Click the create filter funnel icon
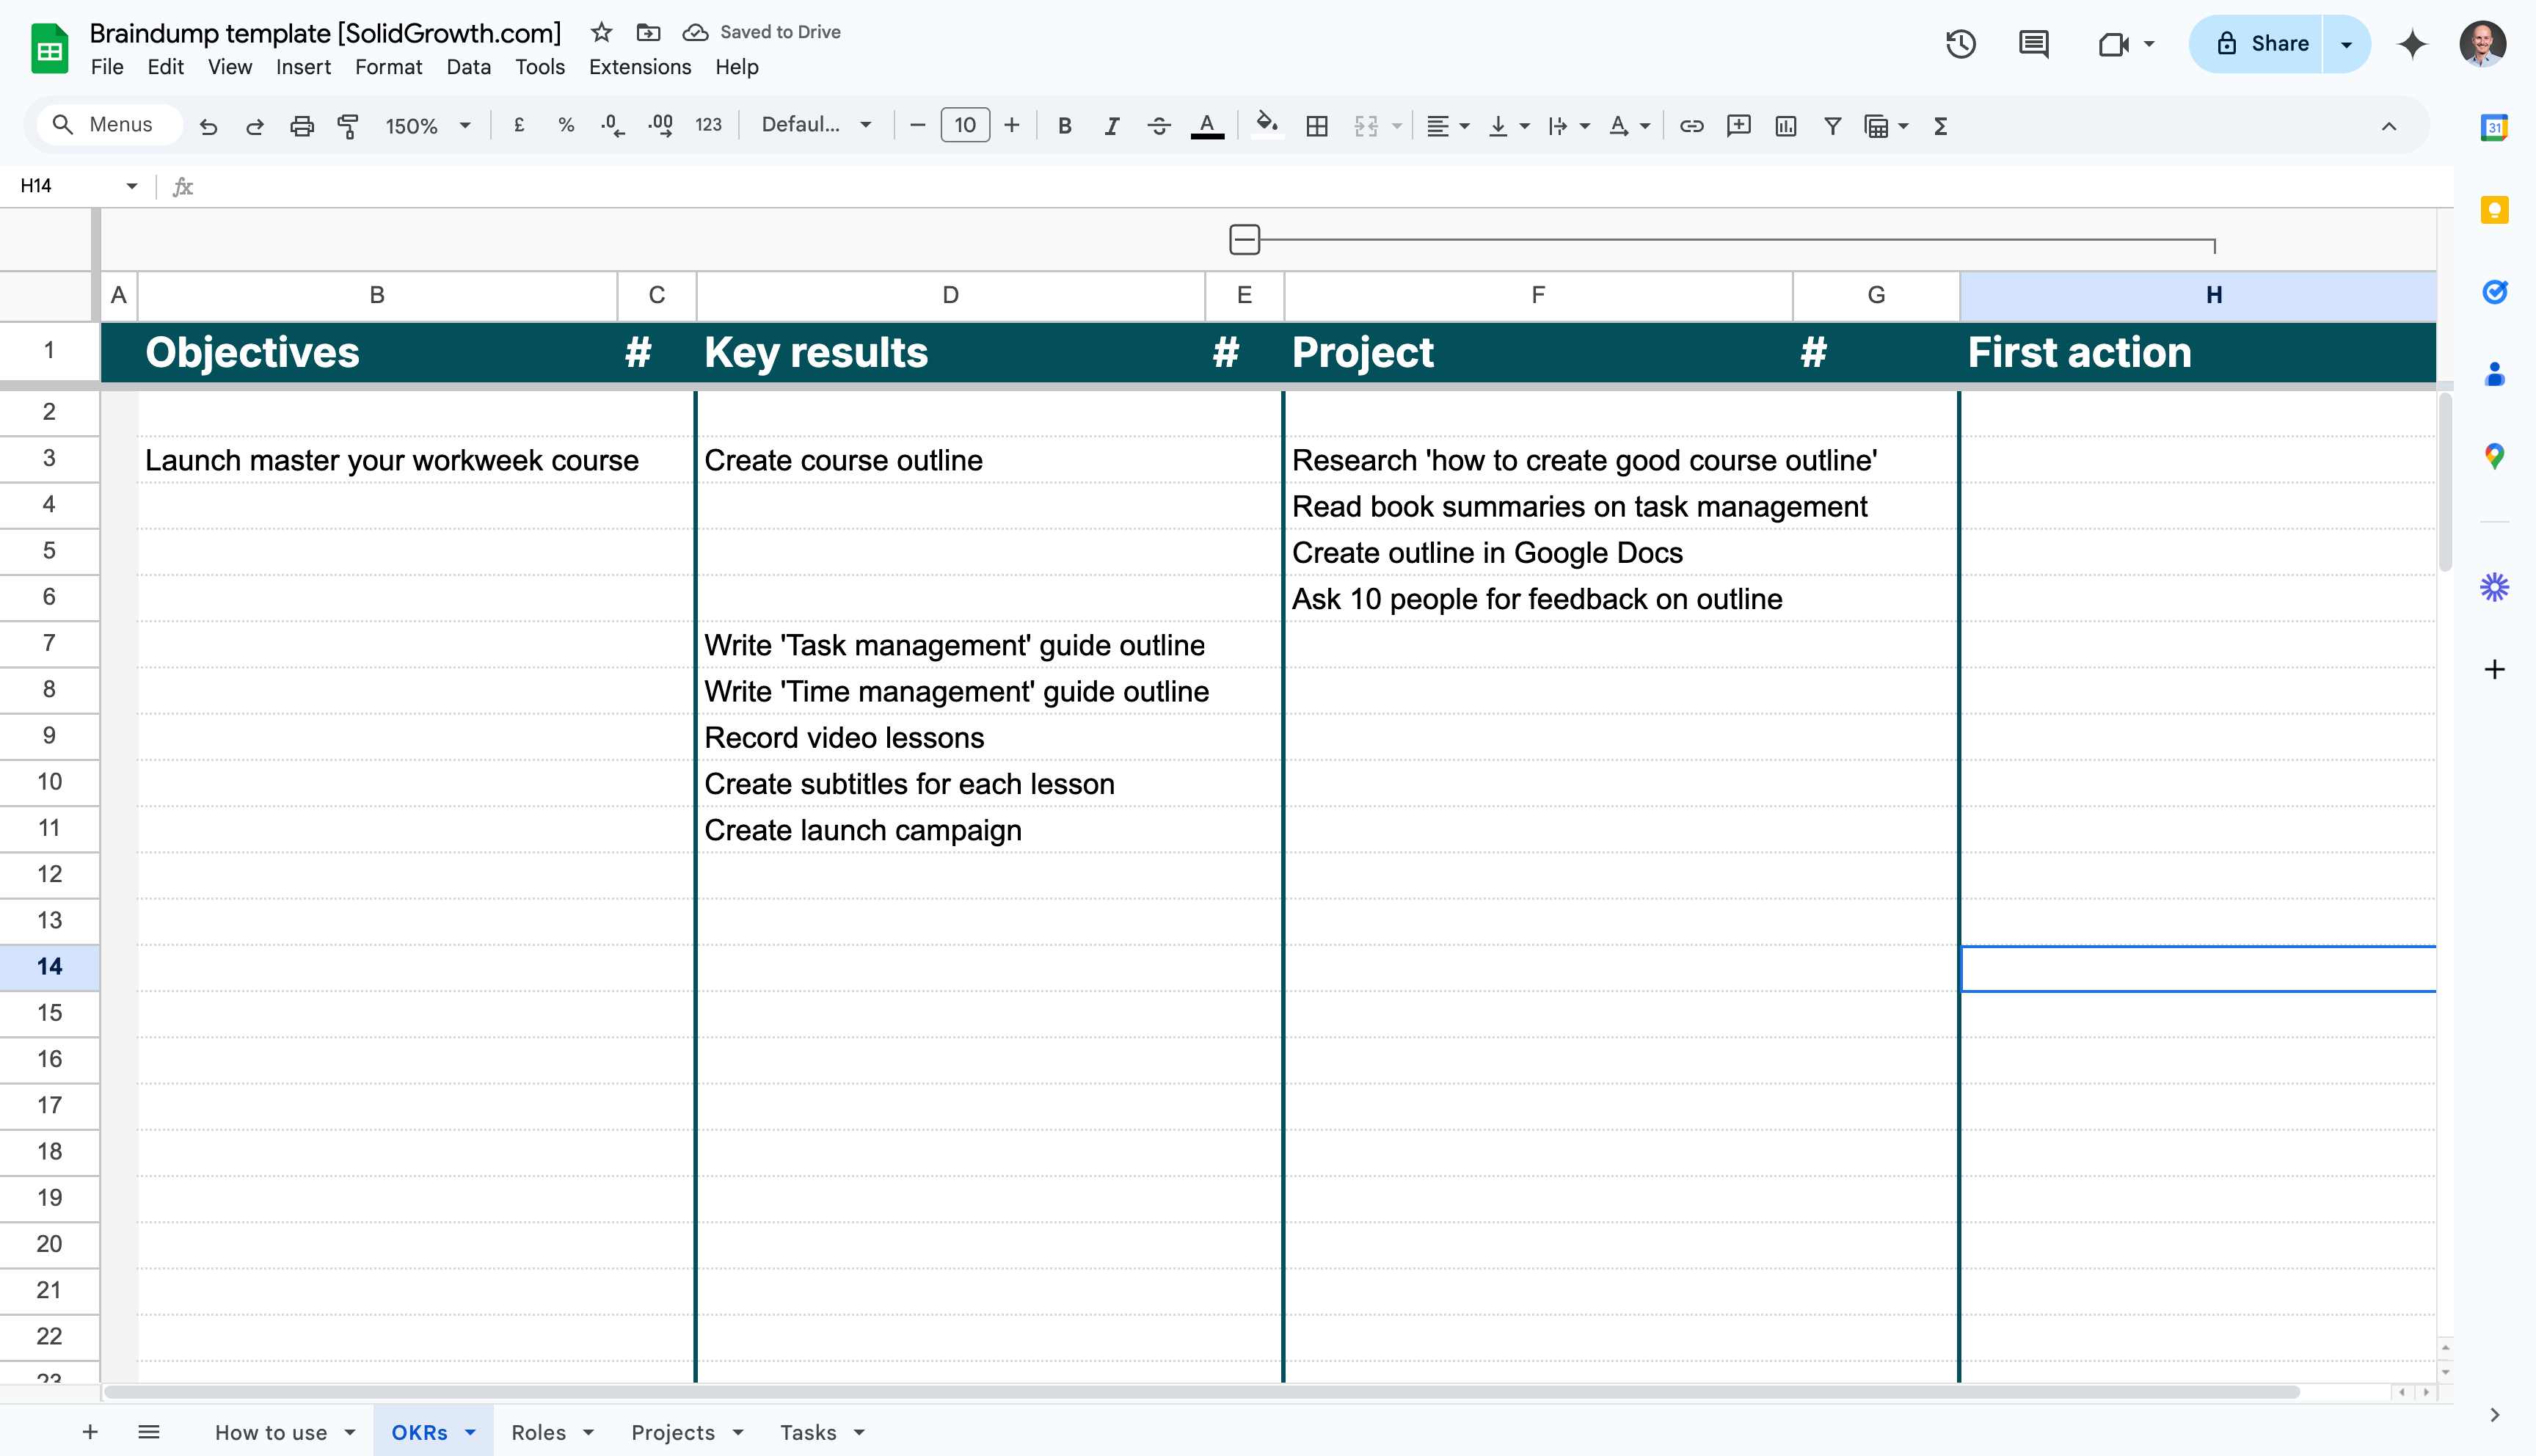 (1832, 126)
